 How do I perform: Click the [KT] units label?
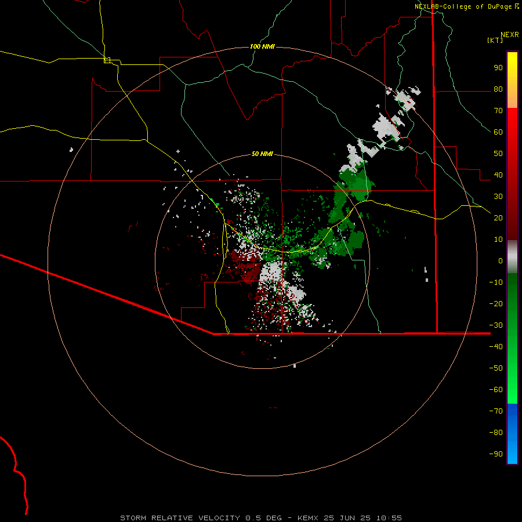(495, 40)
